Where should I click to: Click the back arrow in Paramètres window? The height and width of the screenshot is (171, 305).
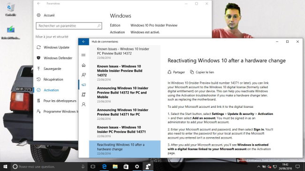38,3
